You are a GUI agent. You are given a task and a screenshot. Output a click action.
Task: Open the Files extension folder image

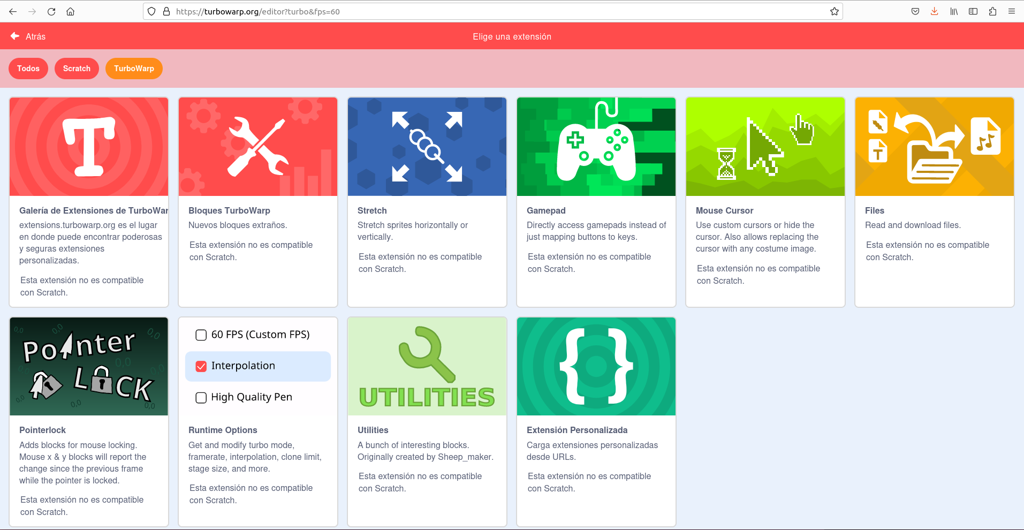click(935, 147)
